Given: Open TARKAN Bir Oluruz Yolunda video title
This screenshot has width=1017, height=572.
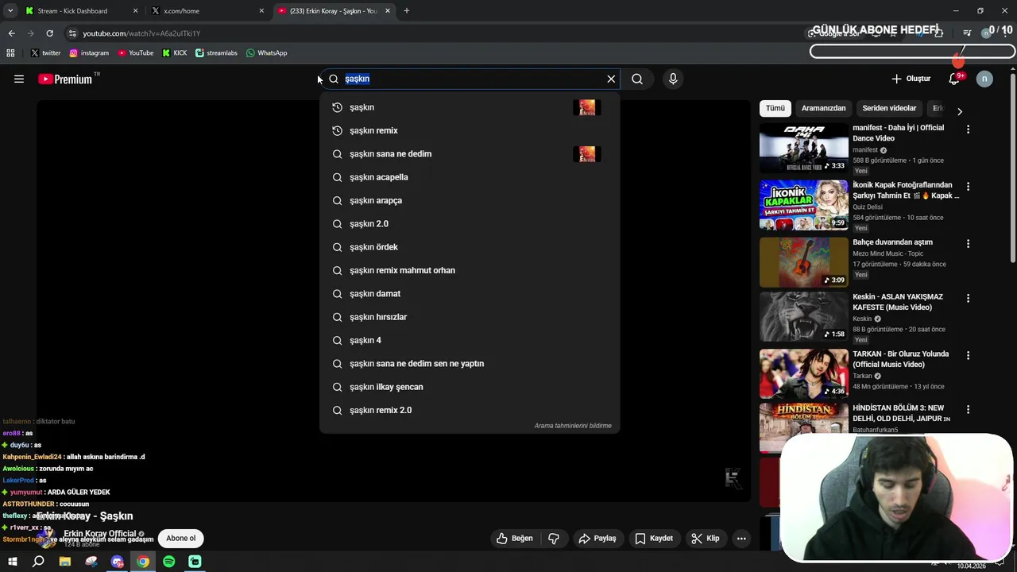Looking at the screenshot, I should point(900,359).
